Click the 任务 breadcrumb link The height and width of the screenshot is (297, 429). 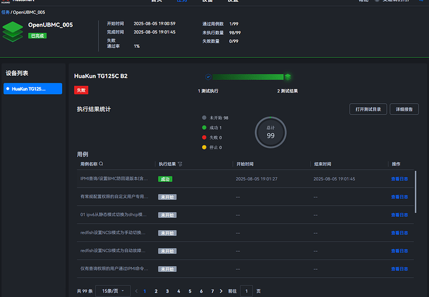(5, 12)
